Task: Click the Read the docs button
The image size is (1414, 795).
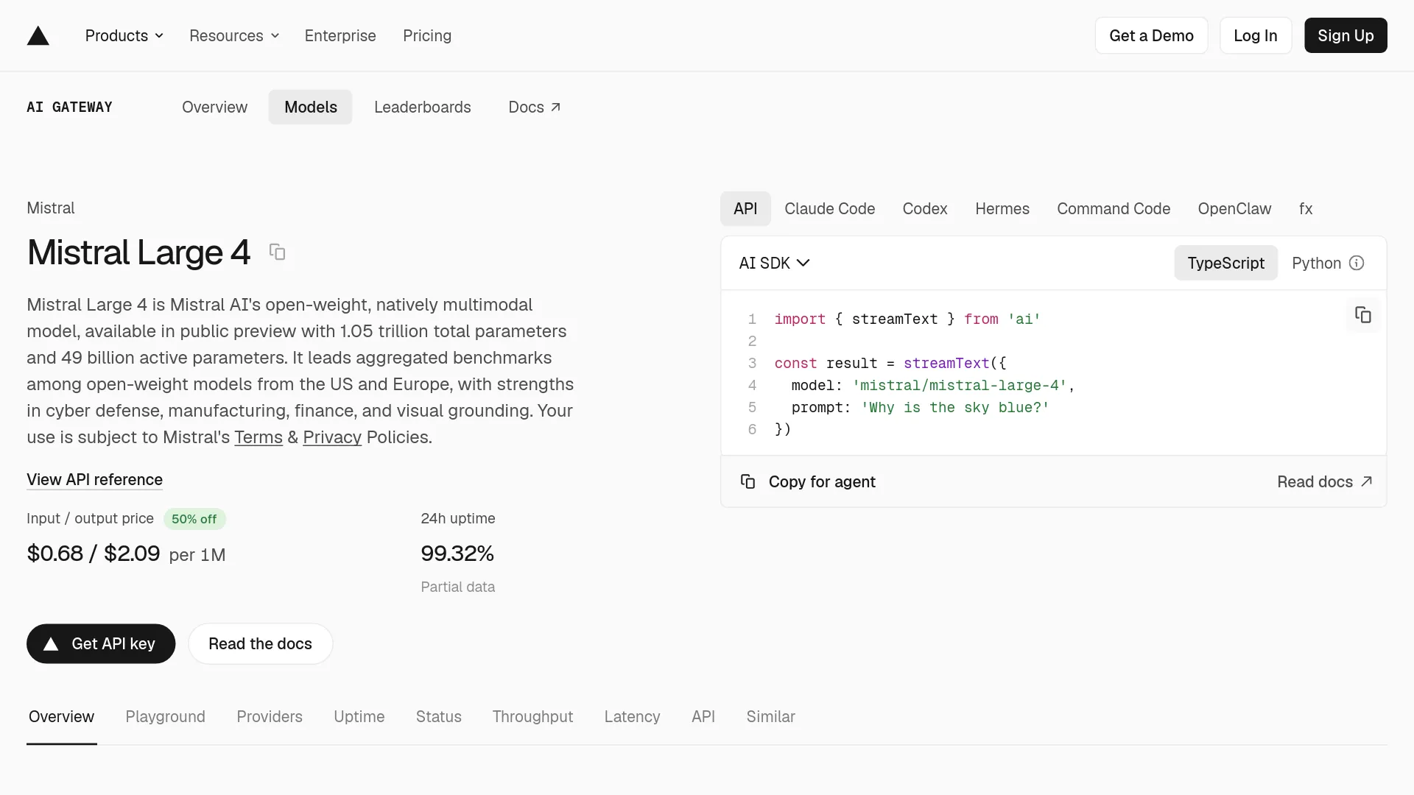Action: (x=260, y=644)
